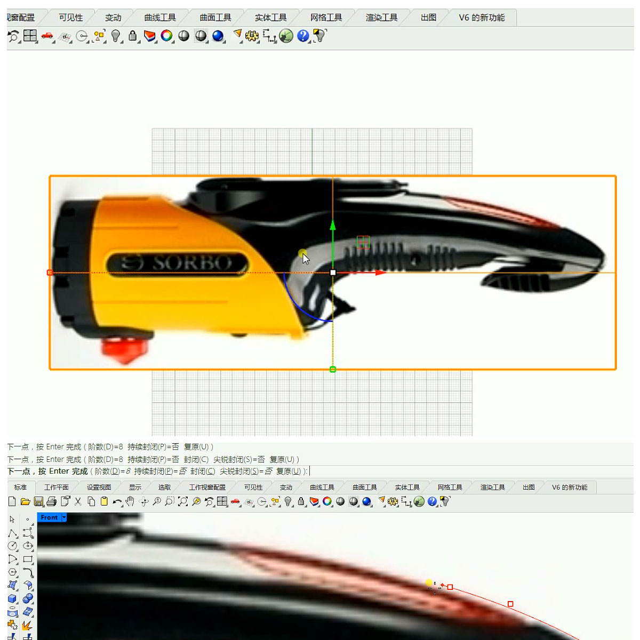The image size is (640, 640).
Task: Open 曲线工具 tab in the upper tab row
Action: 160,18
